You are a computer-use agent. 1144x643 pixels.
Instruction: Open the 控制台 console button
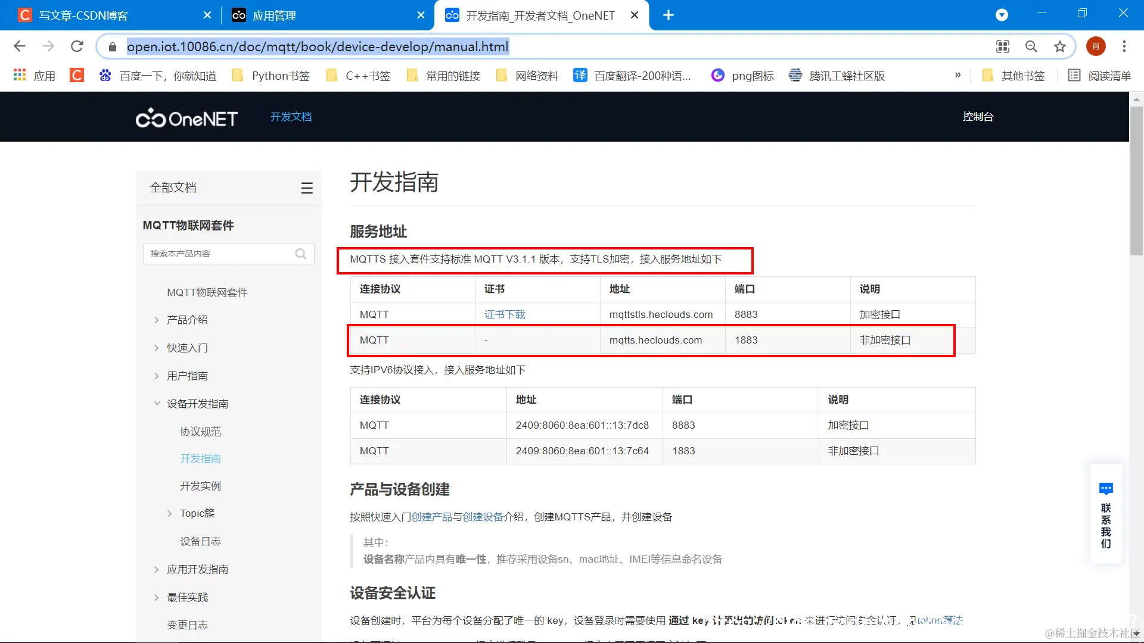978,117
